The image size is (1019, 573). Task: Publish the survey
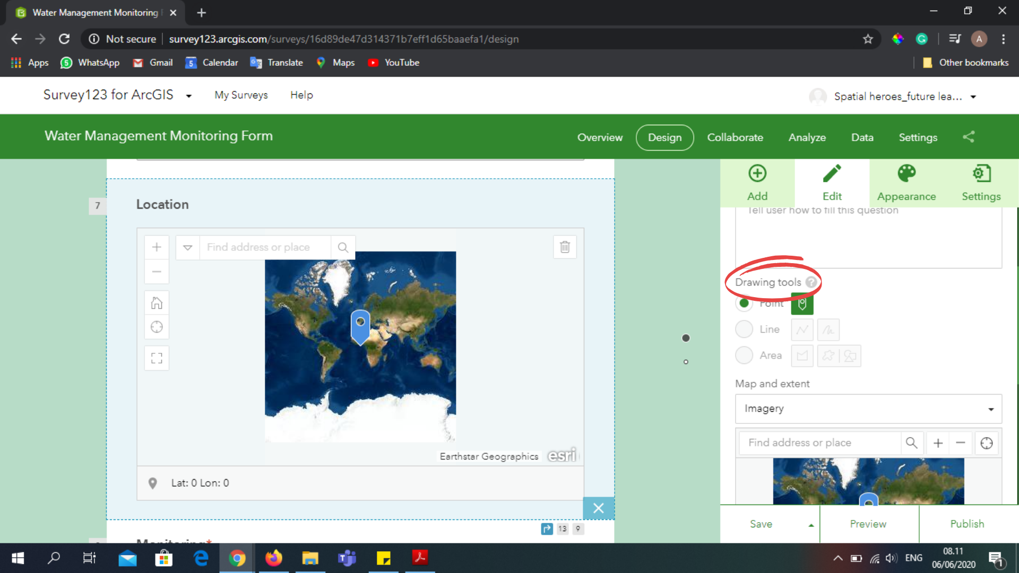tap(967, 524)
